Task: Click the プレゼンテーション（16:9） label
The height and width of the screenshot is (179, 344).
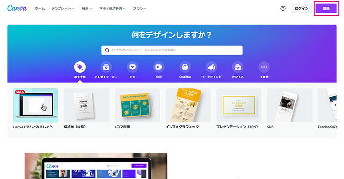Action: tap(237, 127)
